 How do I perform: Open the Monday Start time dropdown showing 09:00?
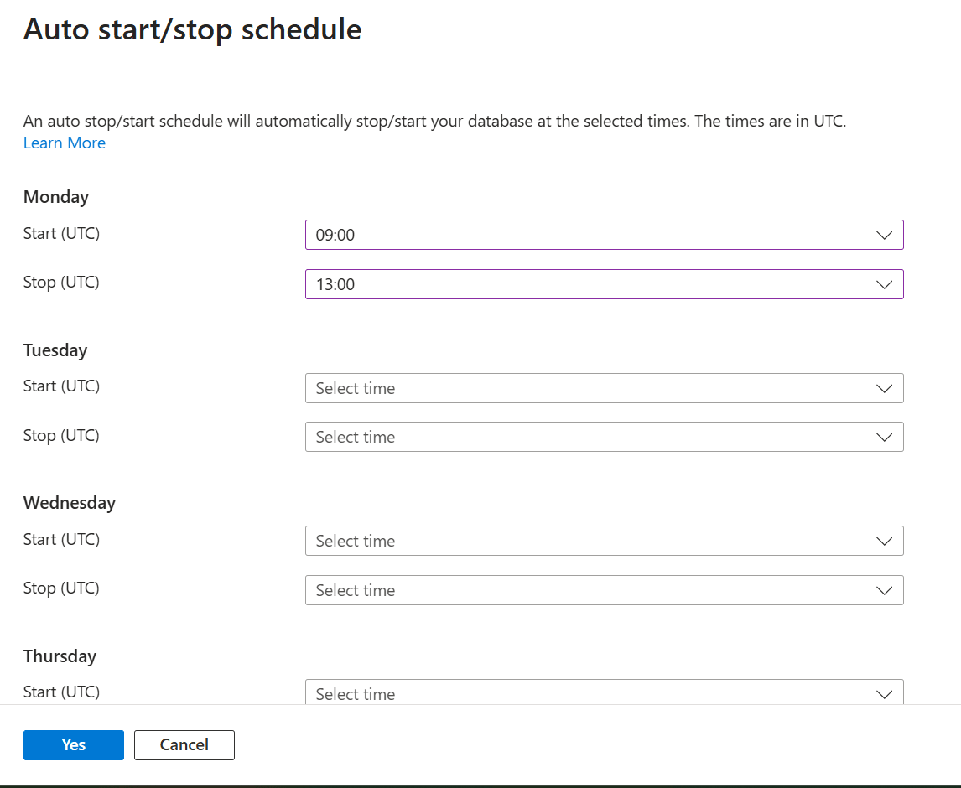[x=604, y=235]
